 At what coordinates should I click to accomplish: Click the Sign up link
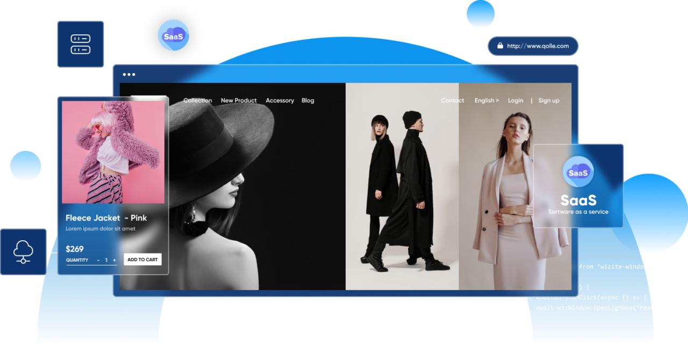pos(549,100)
